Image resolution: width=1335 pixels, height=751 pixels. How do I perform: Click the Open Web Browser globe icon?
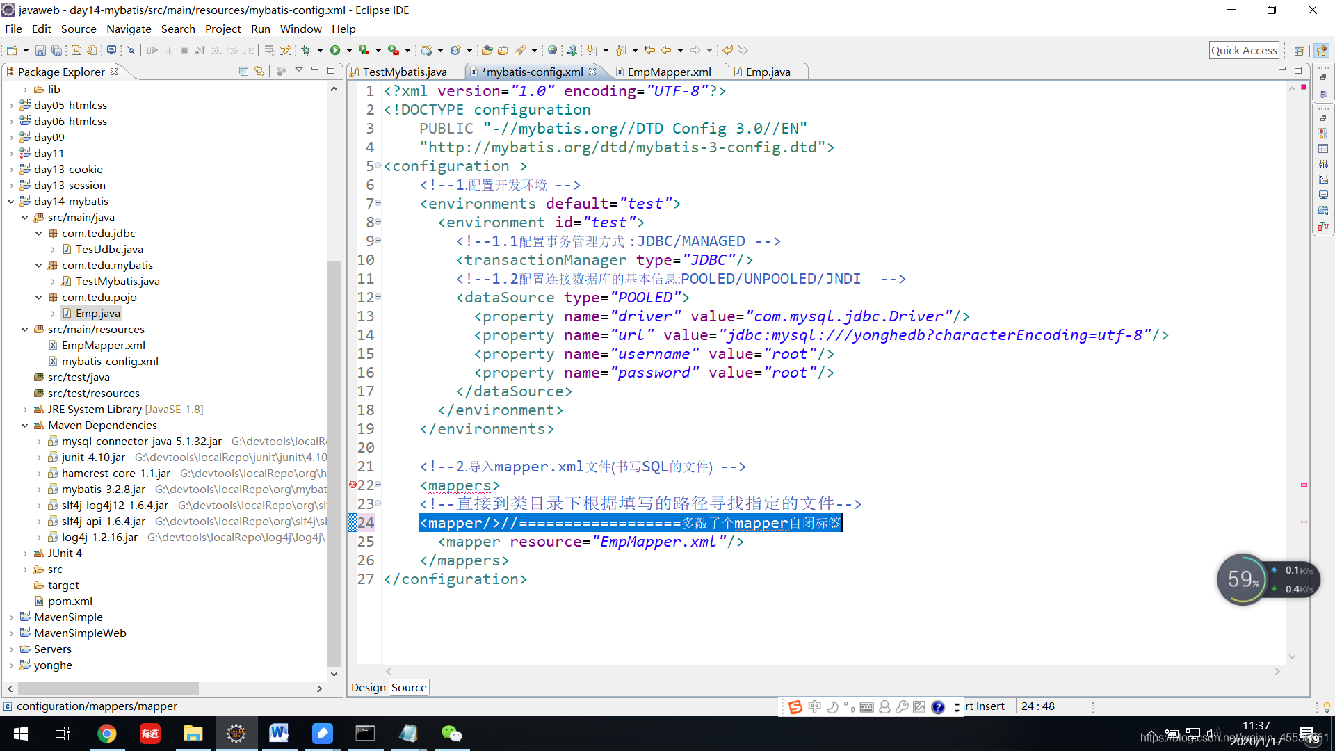(552, 50)
